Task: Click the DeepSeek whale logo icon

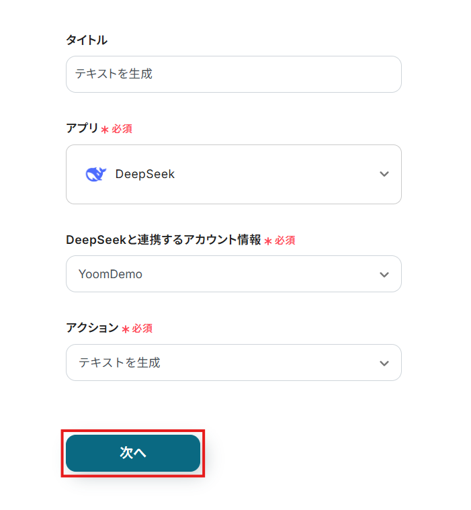Action: click(96, 174)
